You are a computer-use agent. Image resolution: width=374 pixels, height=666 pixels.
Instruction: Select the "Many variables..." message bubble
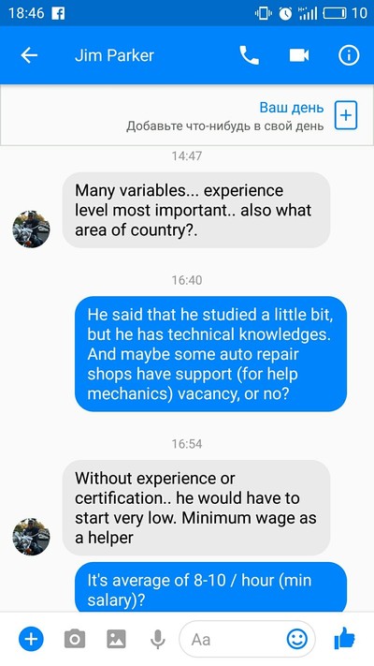tap(196, 210)
